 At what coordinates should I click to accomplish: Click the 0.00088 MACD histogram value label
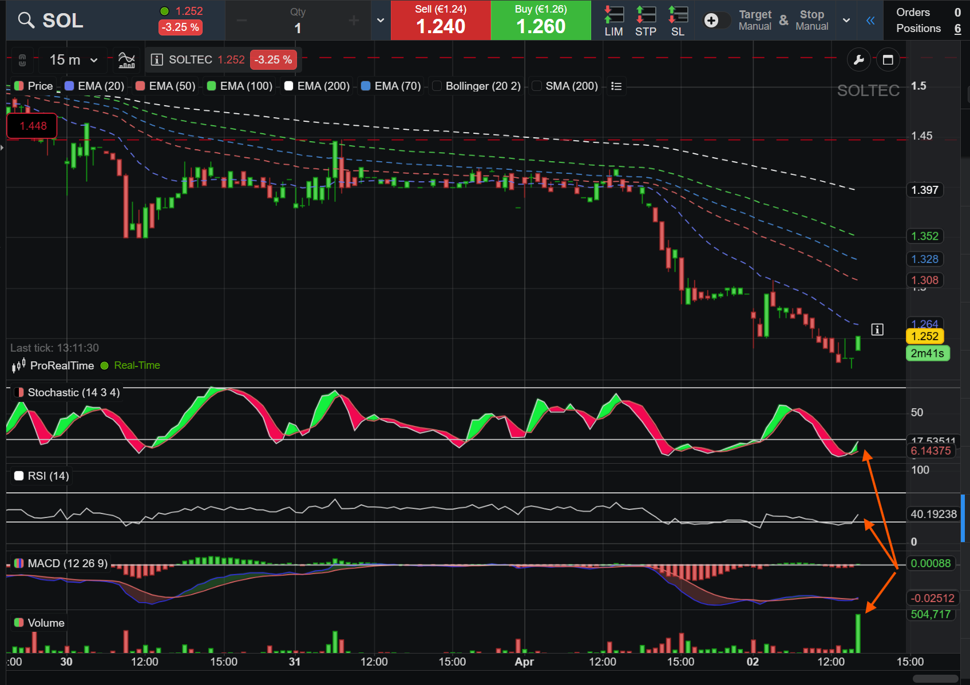[931, 563]
